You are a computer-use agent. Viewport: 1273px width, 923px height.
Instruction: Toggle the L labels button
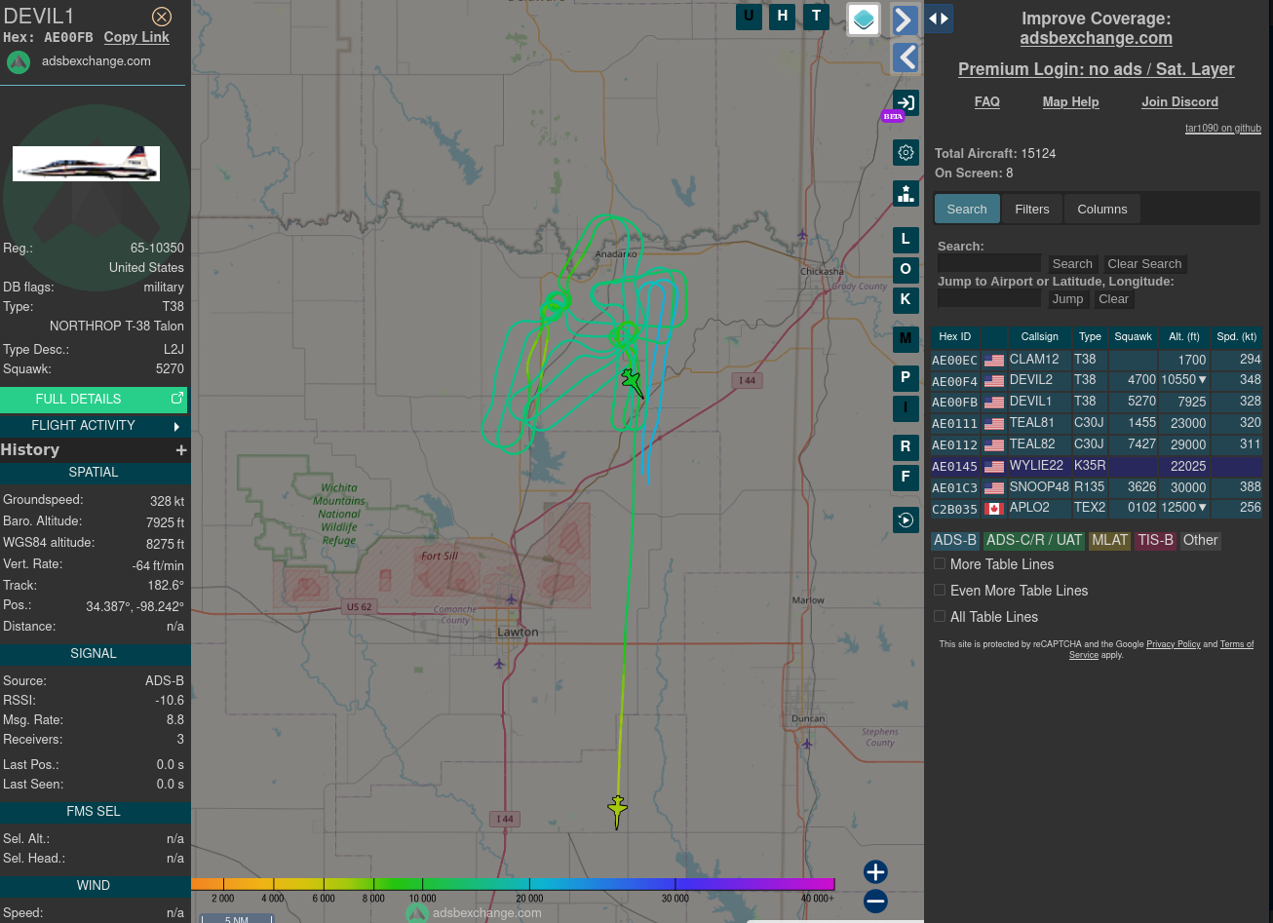(x=906, y=240)
